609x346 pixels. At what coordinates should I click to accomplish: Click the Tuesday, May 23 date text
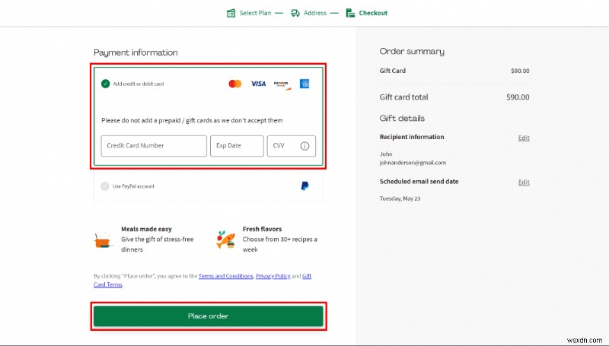coord(400,198)
